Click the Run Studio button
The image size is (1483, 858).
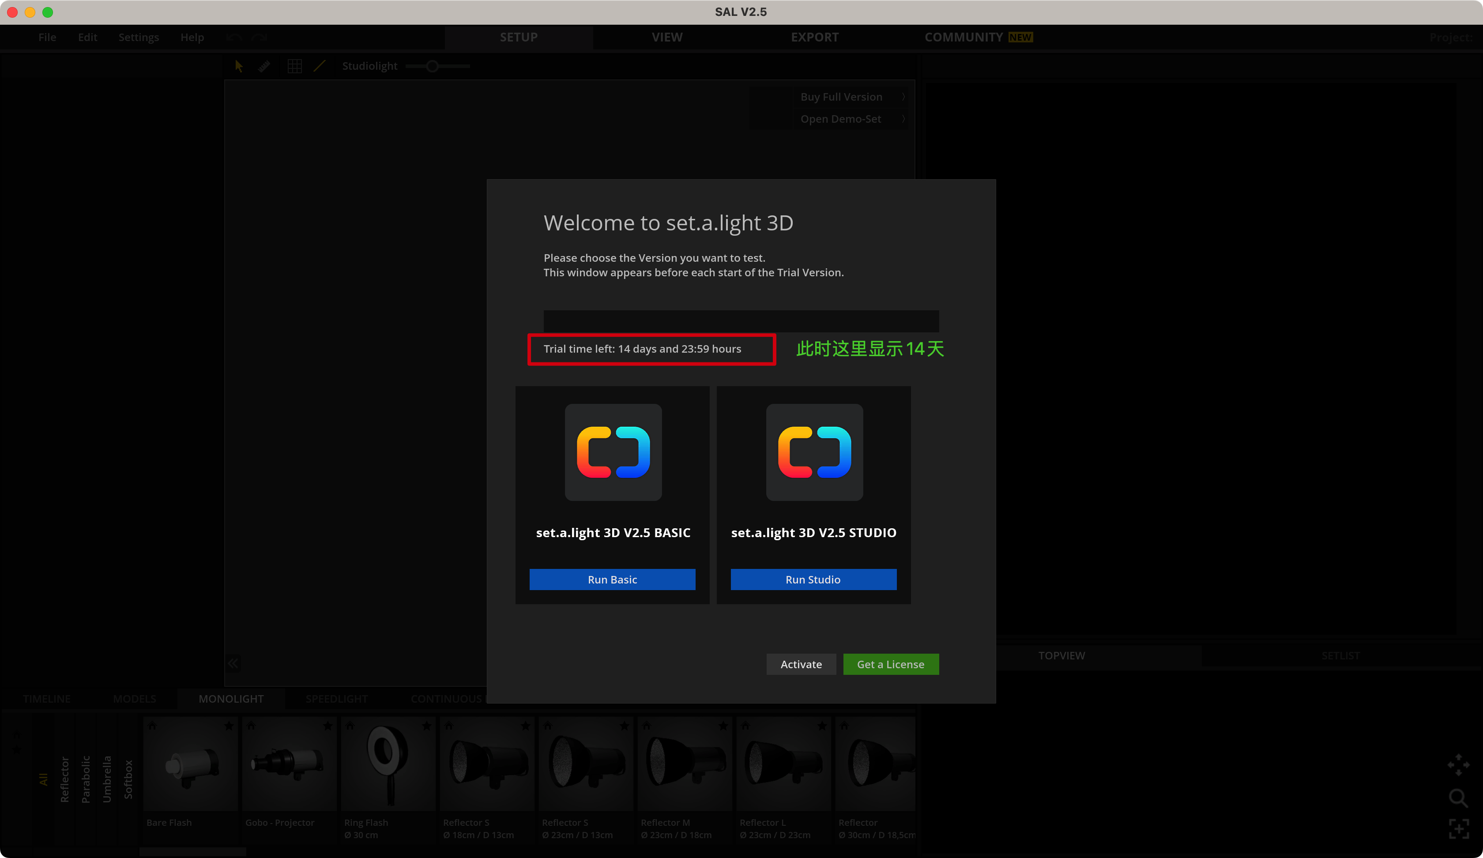[813, 580]
